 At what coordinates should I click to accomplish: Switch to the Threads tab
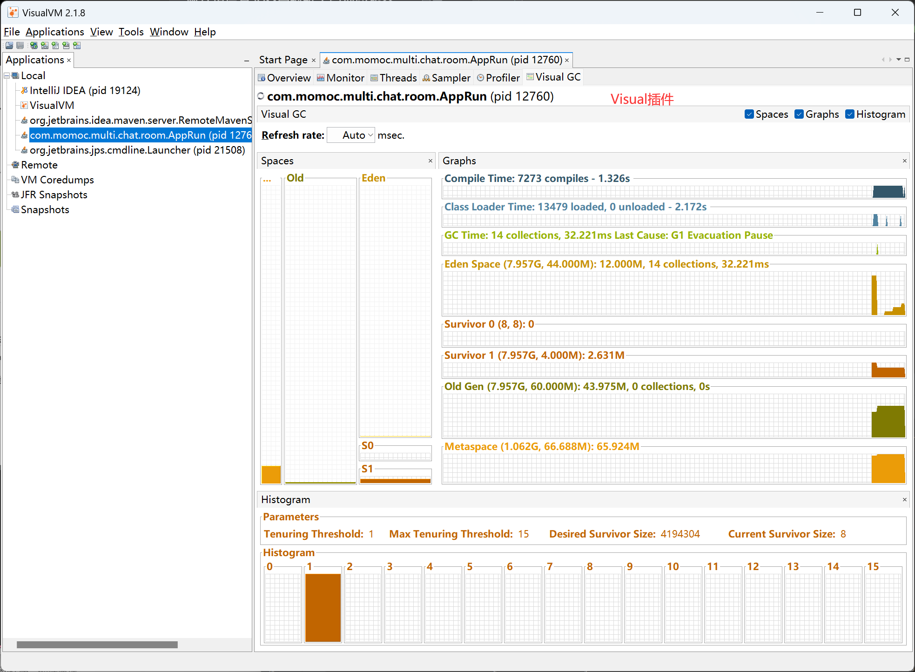point(394,78)
